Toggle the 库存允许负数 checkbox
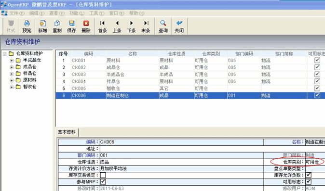Screen dimensions: 325x191 tap(309, 175)
